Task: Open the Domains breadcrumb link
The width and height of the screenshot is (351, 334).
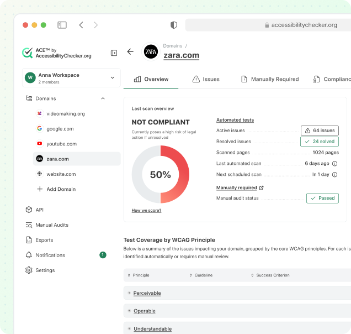Action: click(x=173, y=46)
